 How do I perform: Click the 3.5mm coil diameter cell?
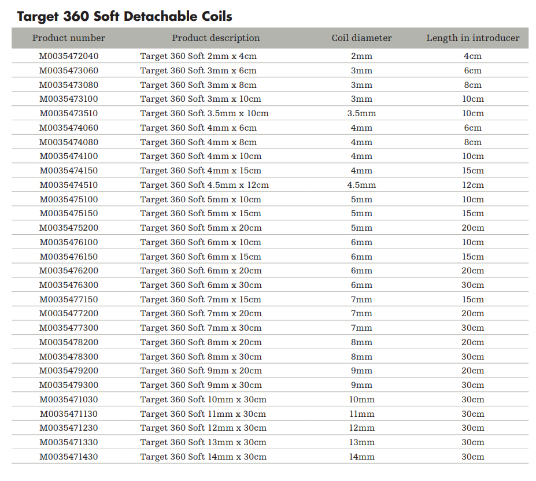(361, 113)
